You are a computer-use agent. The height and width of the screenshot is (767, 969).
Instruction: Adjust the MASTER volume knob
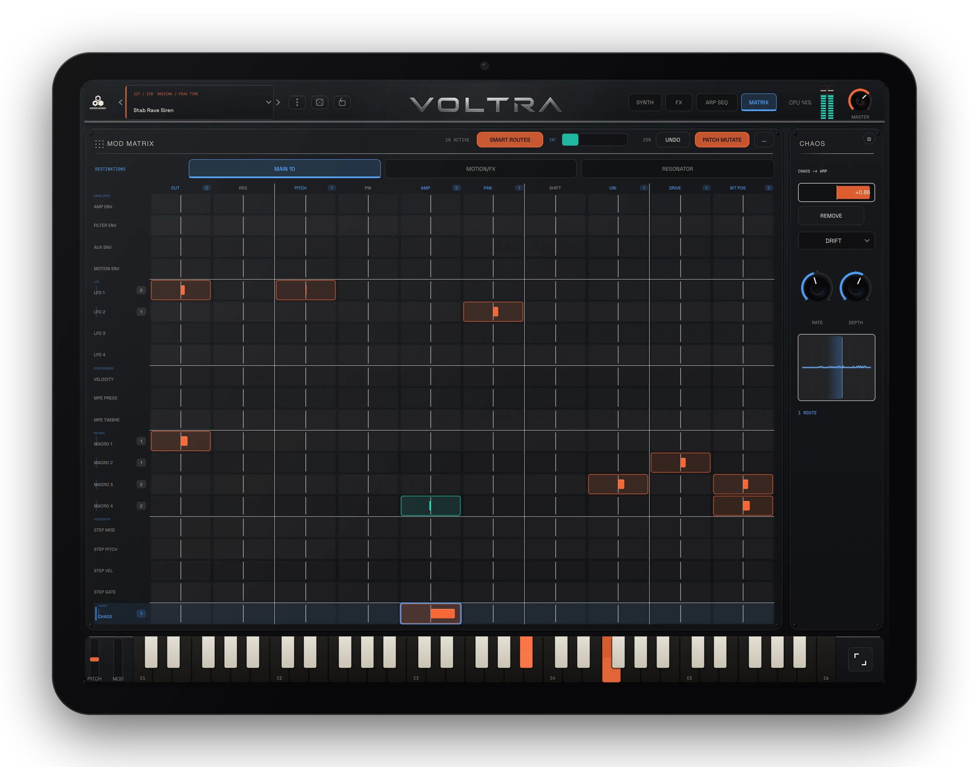[x=859, y=101]
